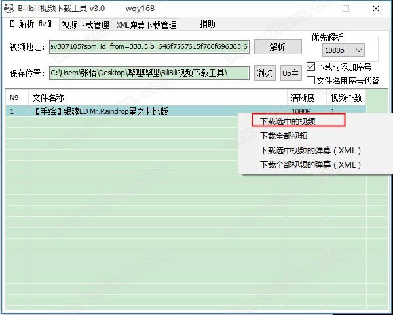Minimize the Bilibili download tool window
393x315 pixels.
point(316,9)
